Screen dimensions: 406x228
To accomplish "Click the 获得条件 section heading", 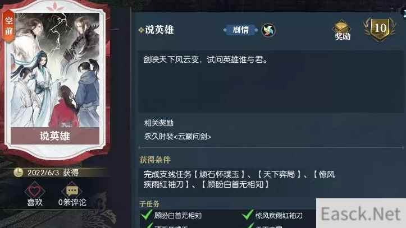I will 155,160.
